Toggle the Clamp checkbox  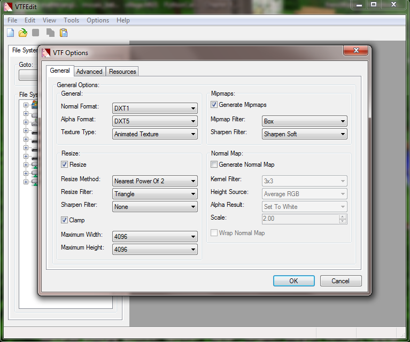click(64, 220)
